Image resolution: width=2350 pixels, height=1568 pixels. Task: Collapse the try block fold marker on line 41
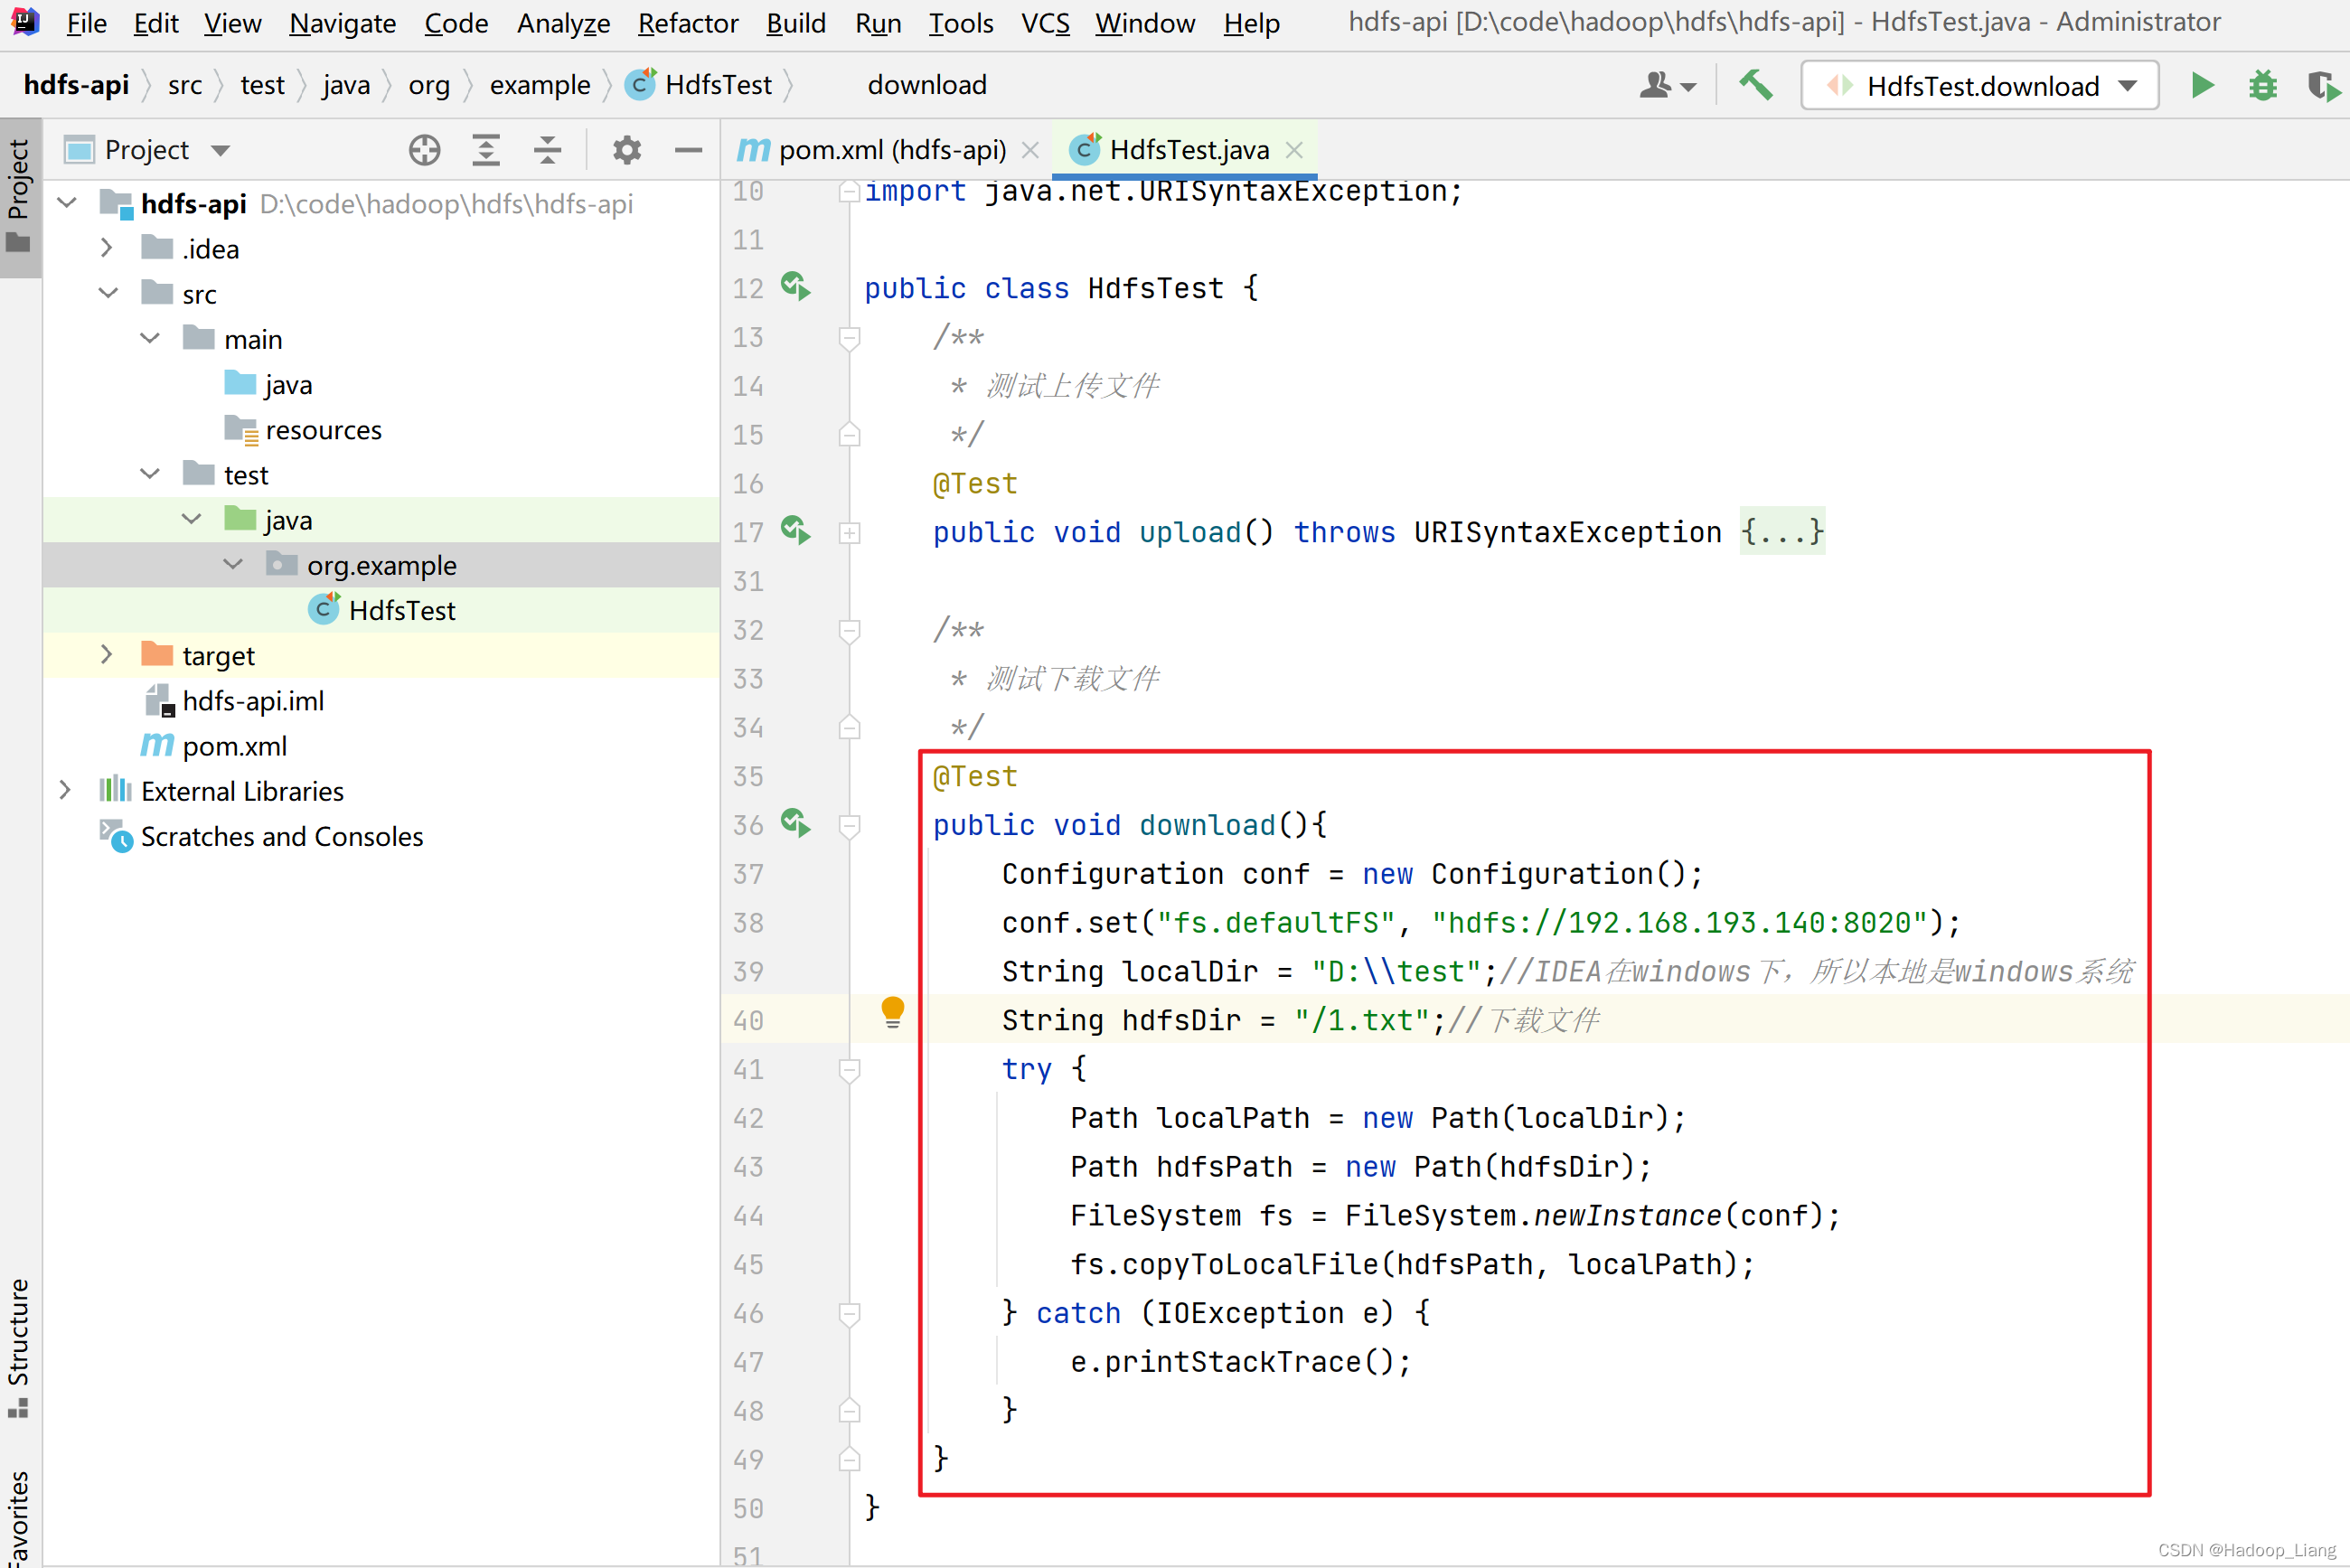click(850, 1070)
